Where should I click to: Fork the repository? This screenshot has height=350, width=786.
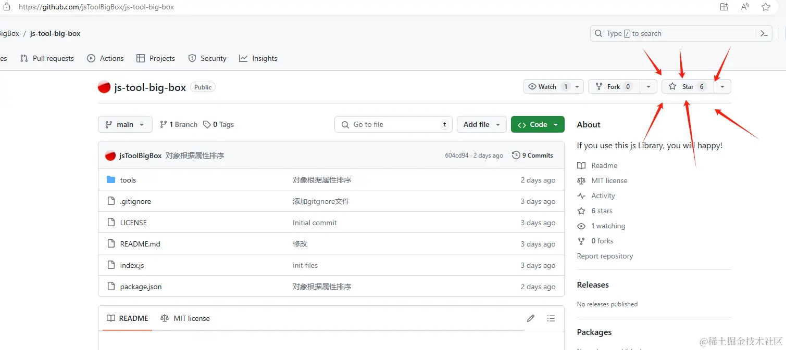(x=614, y=86)
